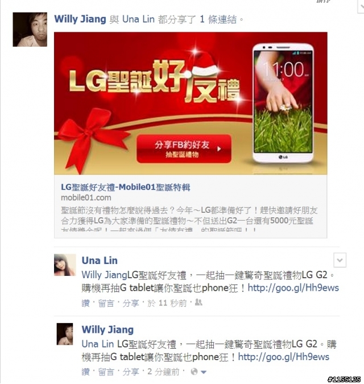Click 分享 under Willy Jiang's post
Image resolution: width=364 pixels, height=384 pixels.
130,371
